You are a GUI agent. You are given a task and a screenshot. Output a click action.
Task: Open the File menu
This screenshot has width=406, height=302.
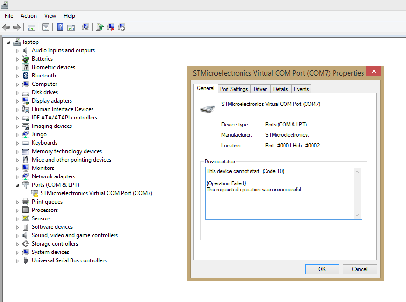(x=9, y=16)
